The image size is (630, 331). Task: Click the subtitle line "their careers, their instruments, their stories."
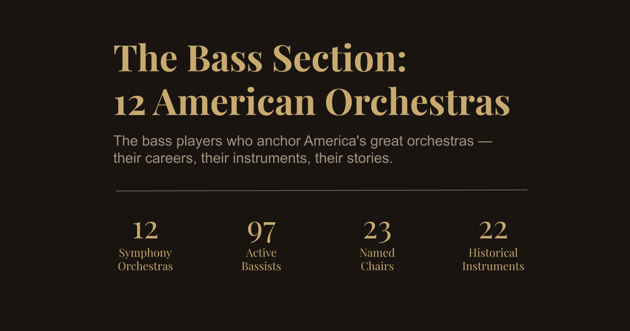[253, 158]
